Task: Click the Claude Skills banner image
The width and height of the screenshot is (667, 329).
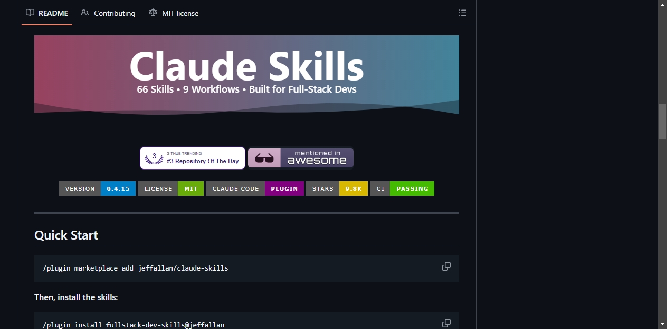Action: pyautogui.click(x=246, y=75)
